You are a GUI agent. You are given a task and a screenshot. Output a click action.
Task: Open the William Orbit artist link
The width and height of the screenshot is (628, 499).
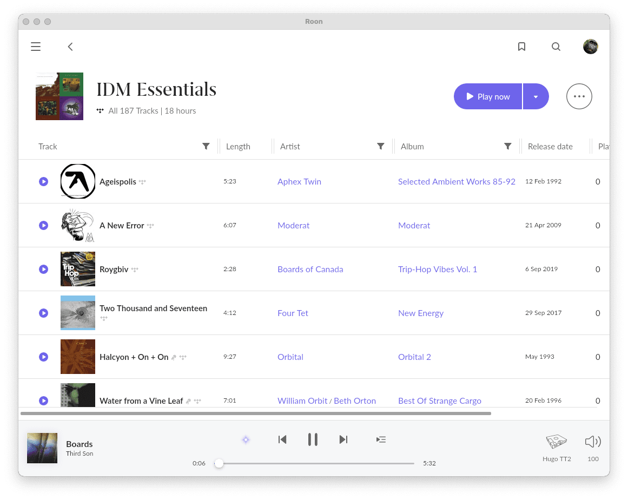click(x=302, y=401)
